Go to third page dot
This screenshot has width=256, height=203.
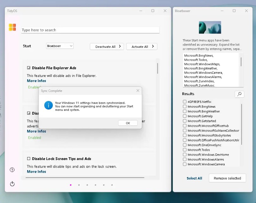[87, 185]
